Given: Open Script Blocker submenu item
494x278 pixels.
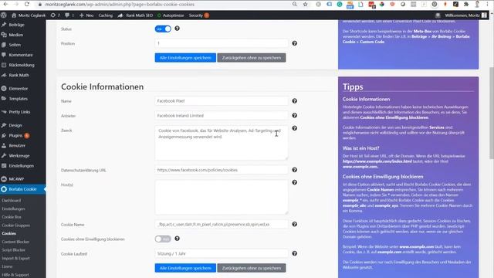Looking at the screenshot, I should coord(14,250).
